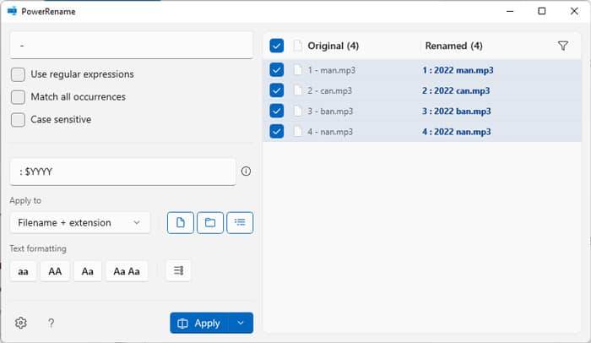
Task: Enable Case sensitive checkbox
Action: [x=18, y=120]
